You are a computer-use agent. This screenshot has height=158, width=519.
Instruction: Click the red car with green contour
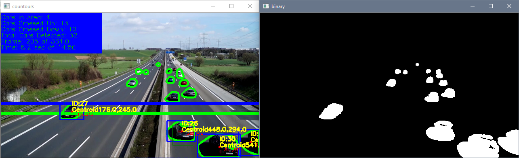184,83
